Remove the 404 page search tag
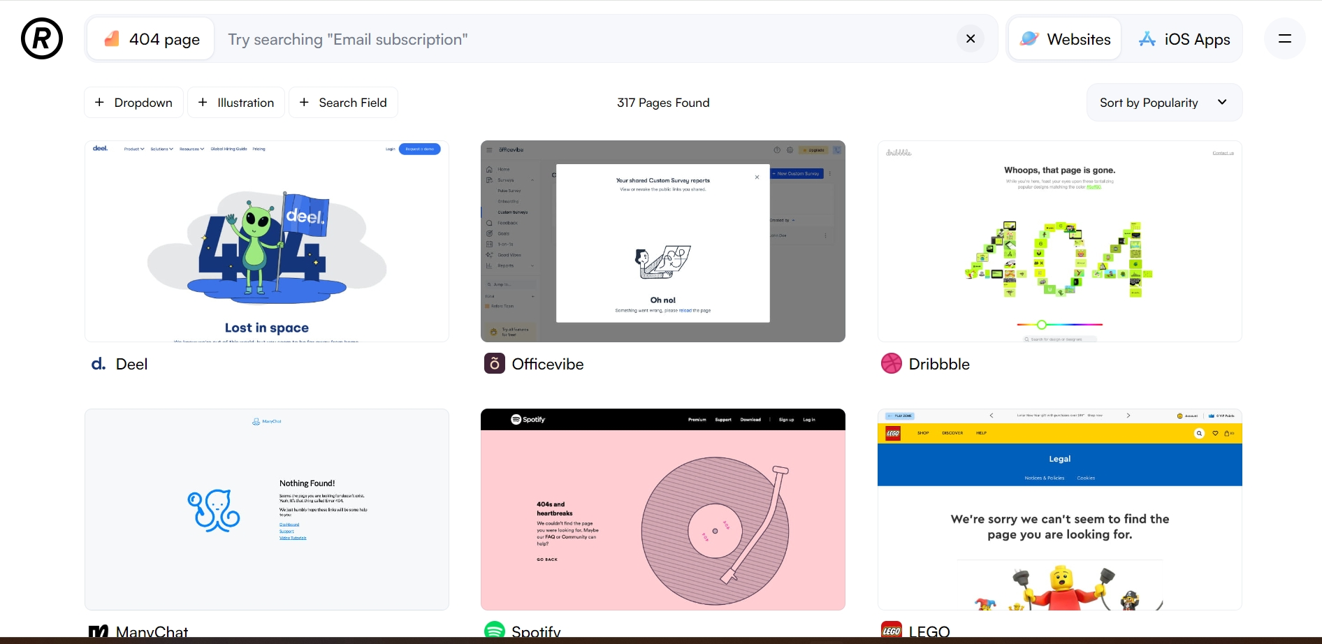This screenshot has height=644, width=1322. pyautogui.click(x=150, y=39)
